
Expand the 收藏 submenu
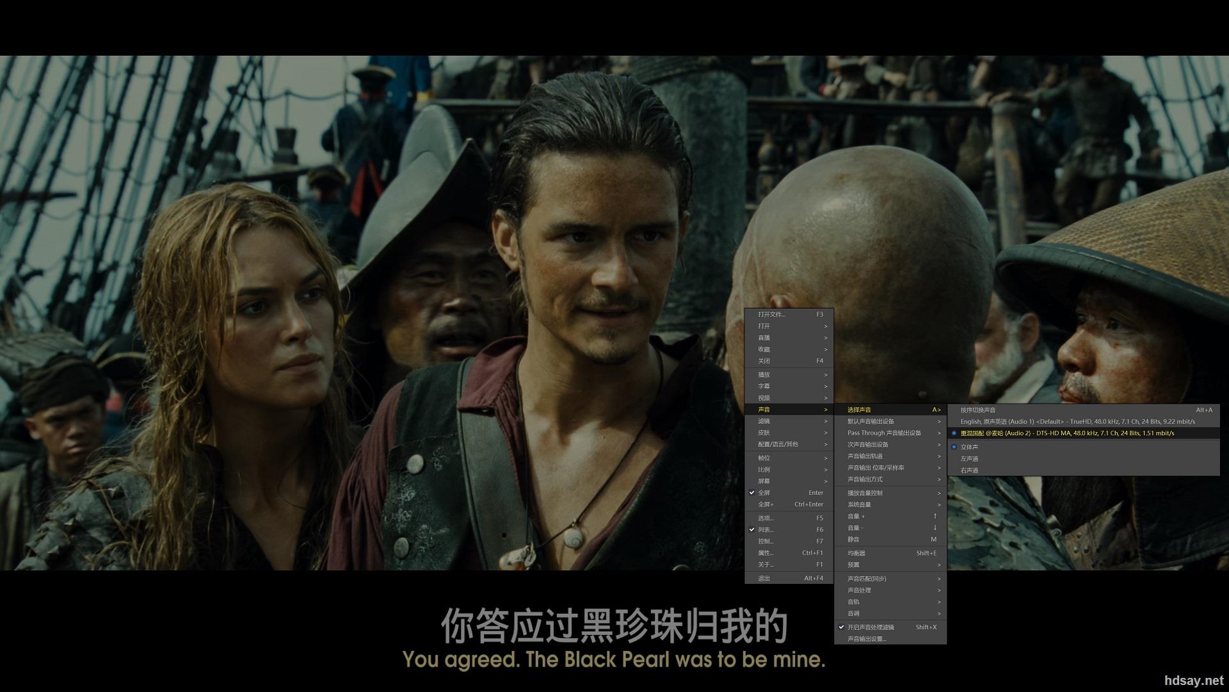point(789,349)
